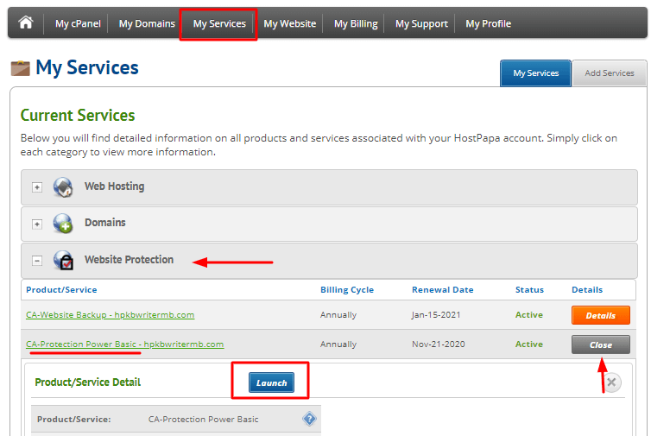Open the My Website menu item
The height and width of the screenshot is (436, 651).
point(290,23)
